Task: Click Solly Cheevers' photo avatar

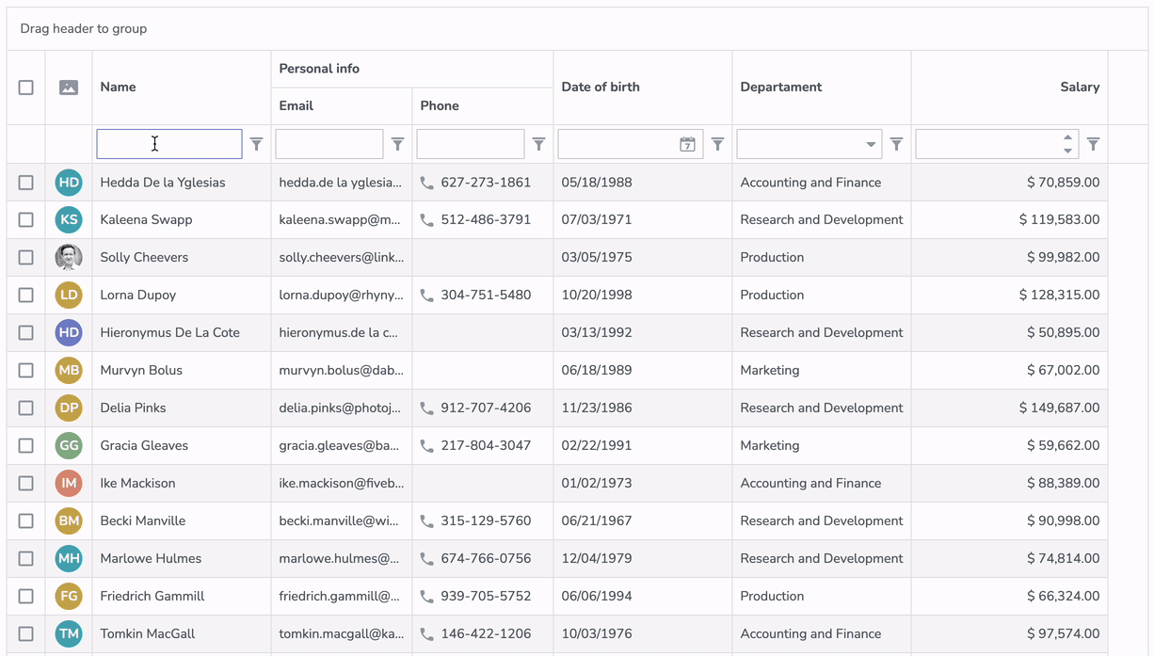Action: [x=69, y=258]
